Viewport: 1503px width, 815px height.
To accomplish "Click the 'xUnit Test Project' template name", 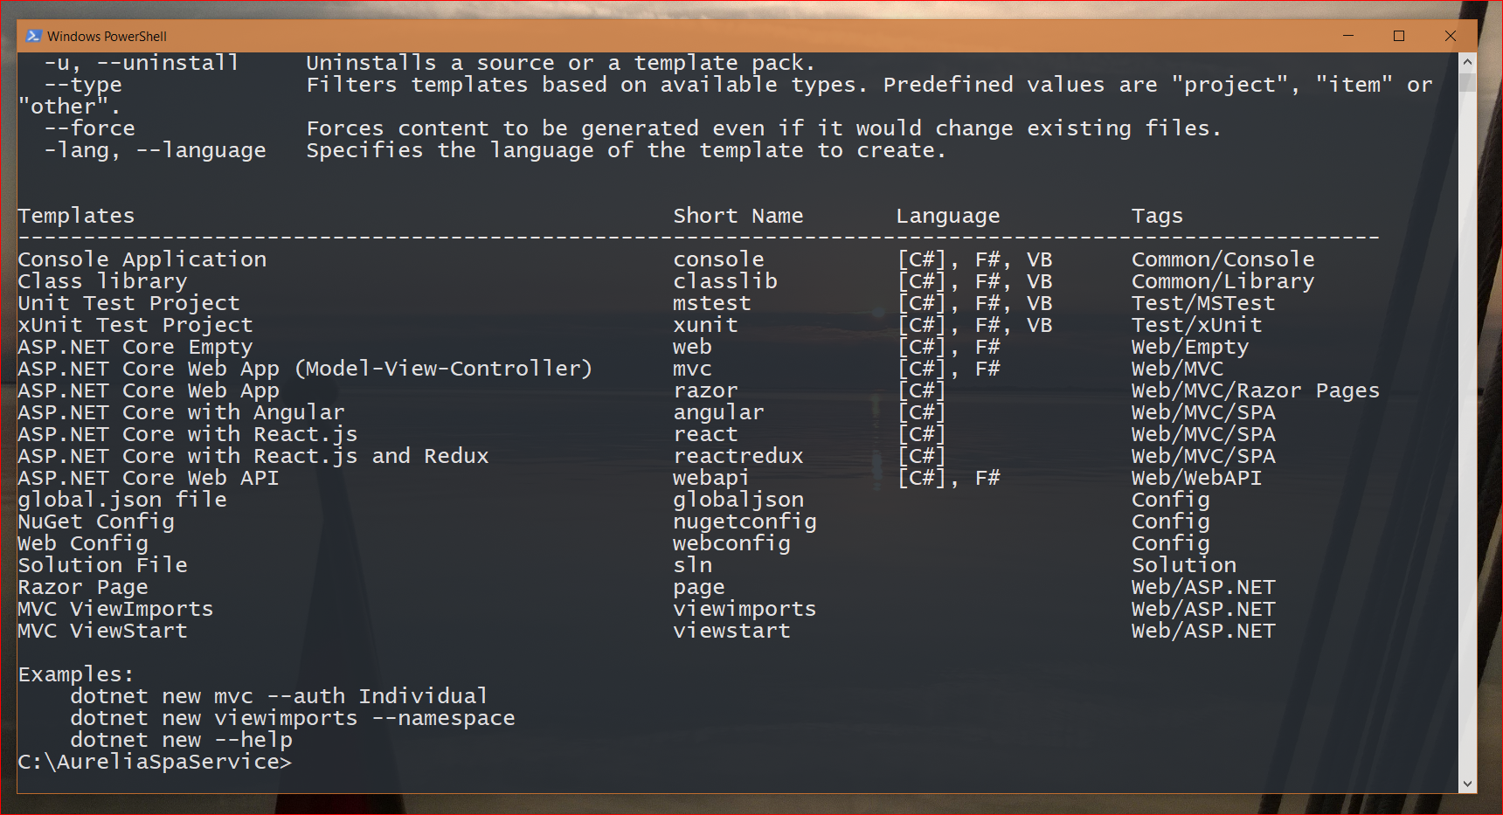I will [x=135, y=325].
